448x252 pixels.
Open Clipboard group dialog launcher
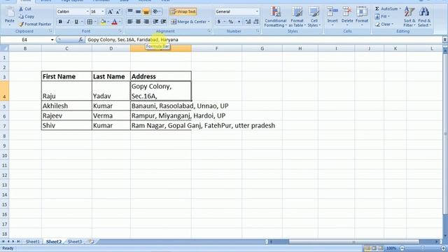[x=51, y=31]
